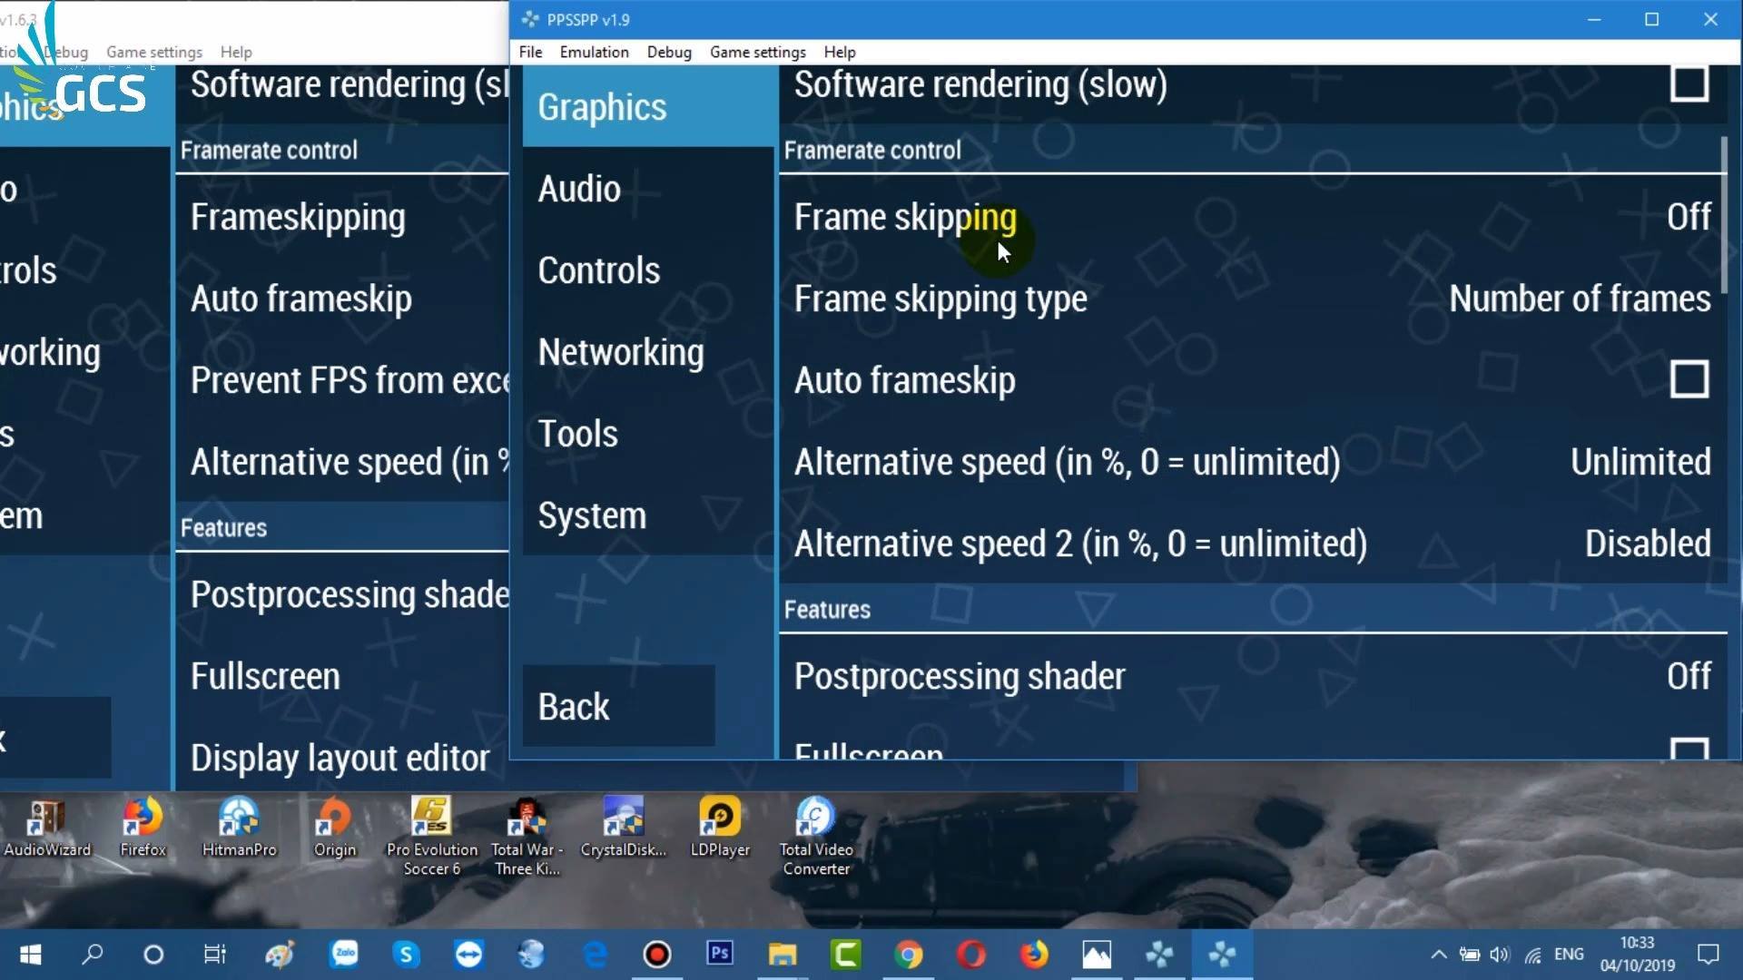
Task: Open the Emulation menu
Action: [x=594, y=52]
